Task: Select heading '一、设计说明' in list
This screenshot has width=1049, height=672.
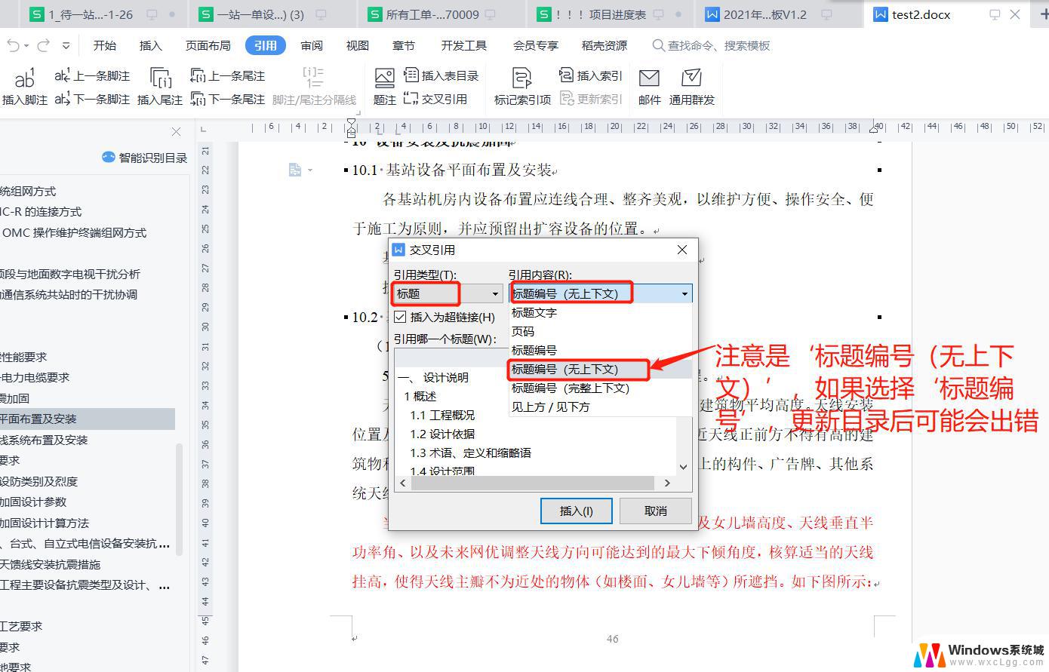Action: click(434, 377)
